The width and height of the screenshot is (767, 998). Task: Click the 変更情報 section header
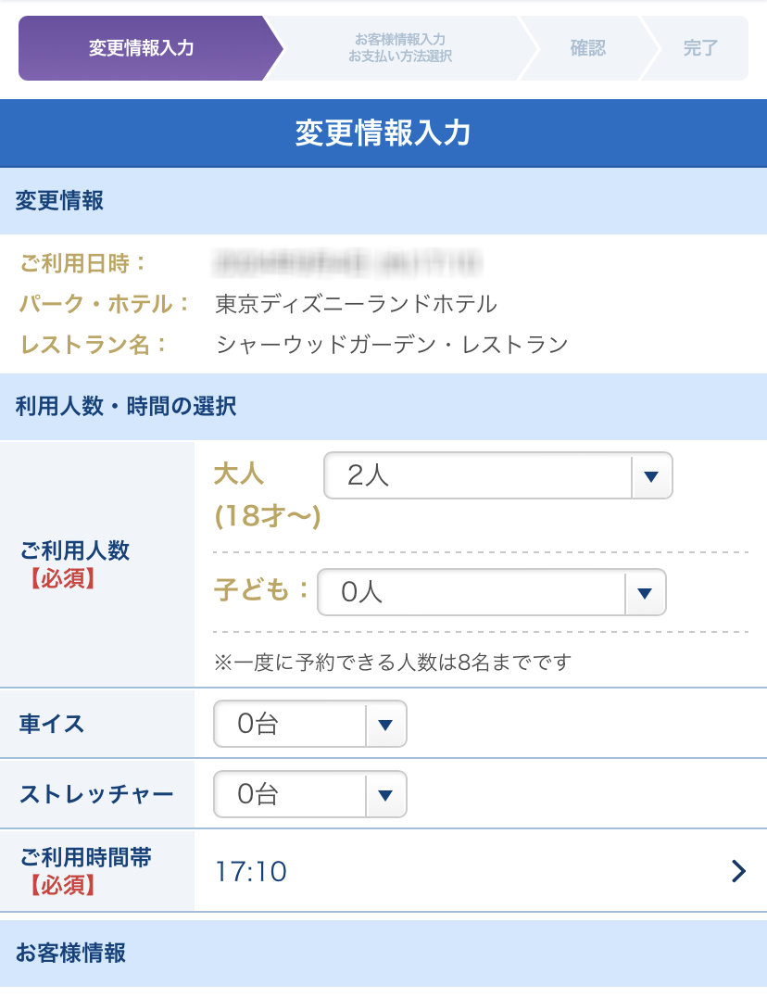click(x=59, y=201)
